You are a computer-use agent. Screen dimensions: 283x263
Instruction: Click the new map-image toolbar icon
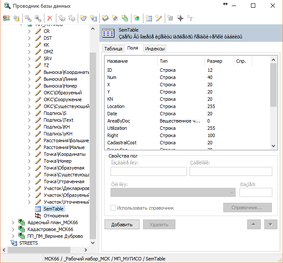coord(137,18)
